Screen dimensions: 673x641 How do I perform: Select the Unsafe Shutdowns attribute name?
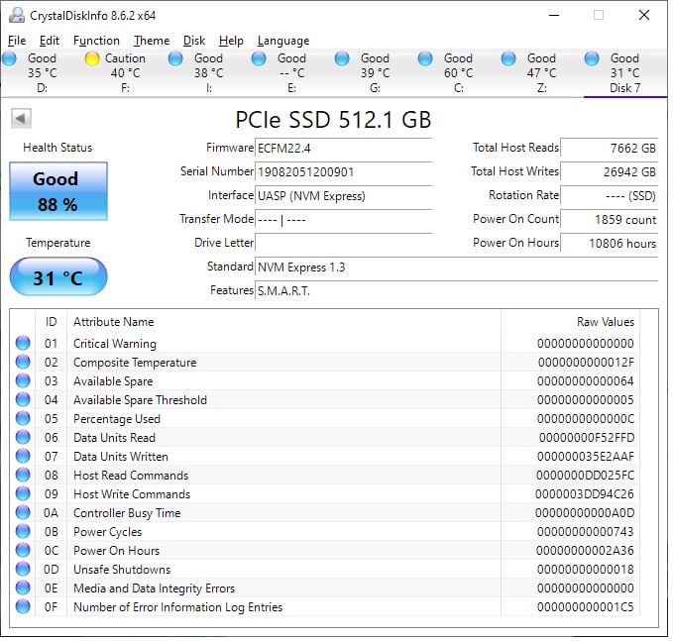click(122, 570)
